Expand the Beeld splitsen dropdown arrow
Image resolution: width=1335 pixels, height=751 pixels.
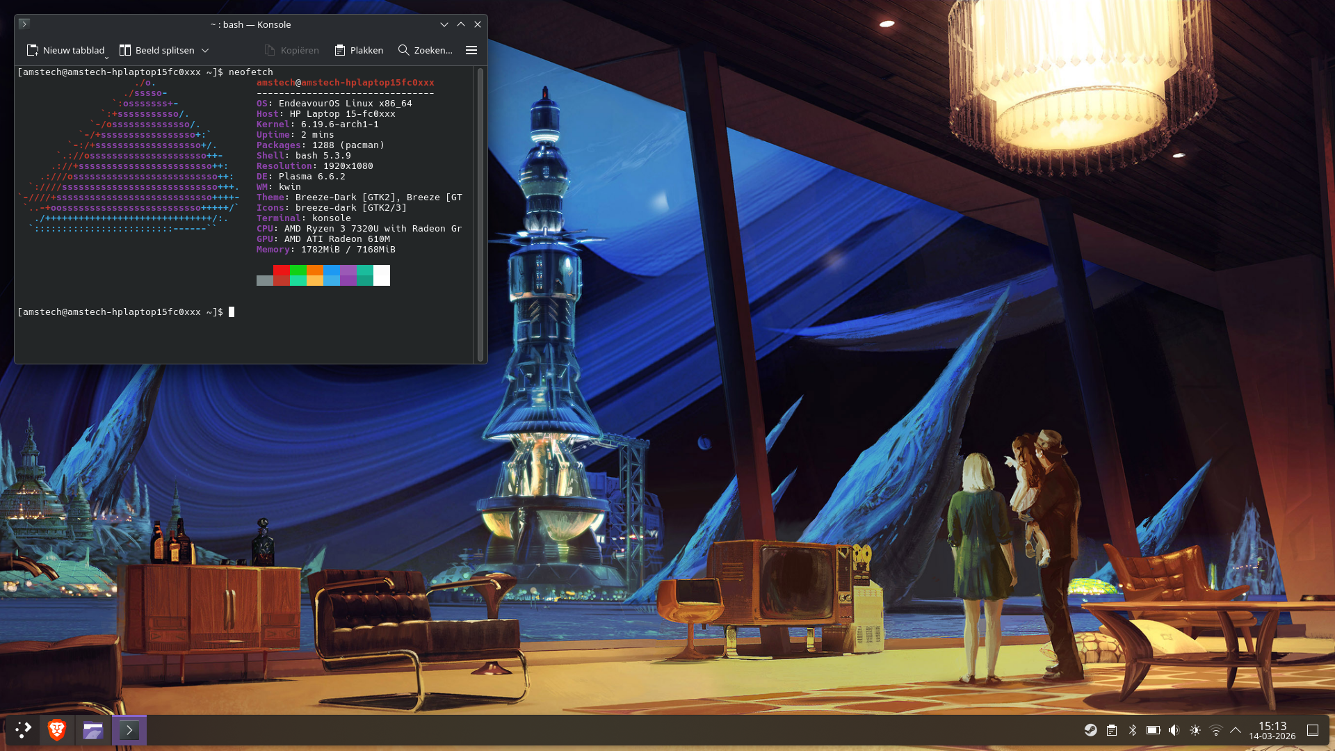pos(205,50)
